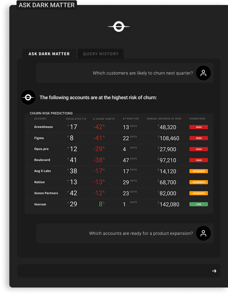This screenshot has width=228, height=295.
Task: Click the ANNUAL REVENUE AT RISK header
Action: (x=164, y=119)
